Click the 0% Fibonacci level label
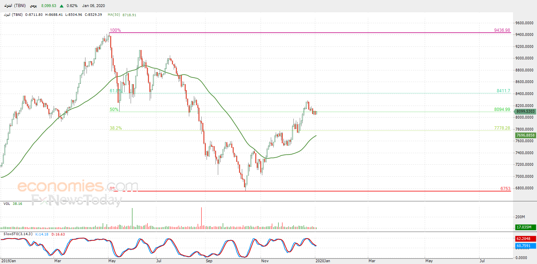 pos(113,189)
